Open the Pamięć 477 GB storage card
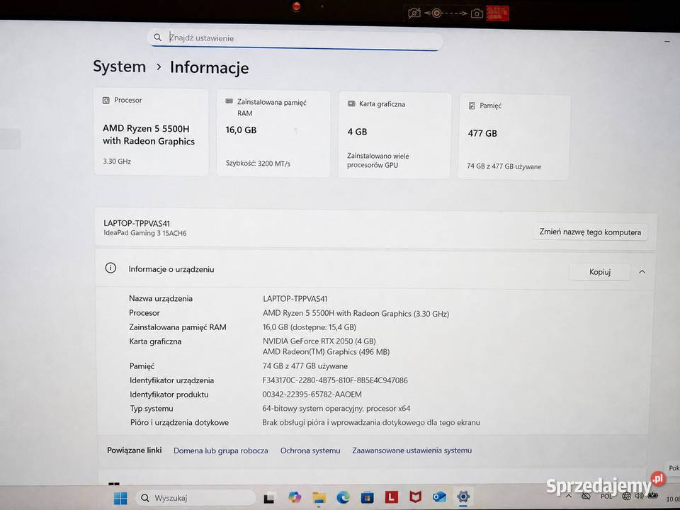The height and width of the screenshot is (510, 680). [x=514, y=137]
